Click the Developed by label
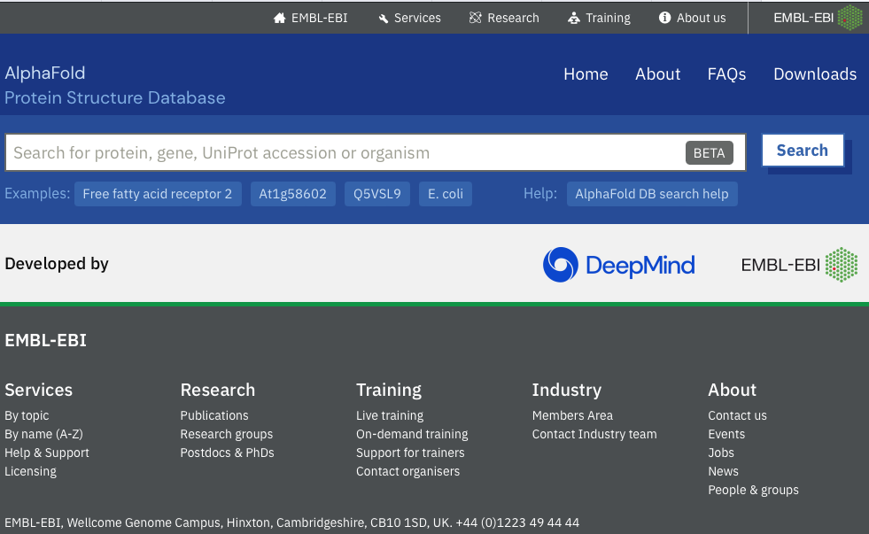 click(x=57, y=264)
